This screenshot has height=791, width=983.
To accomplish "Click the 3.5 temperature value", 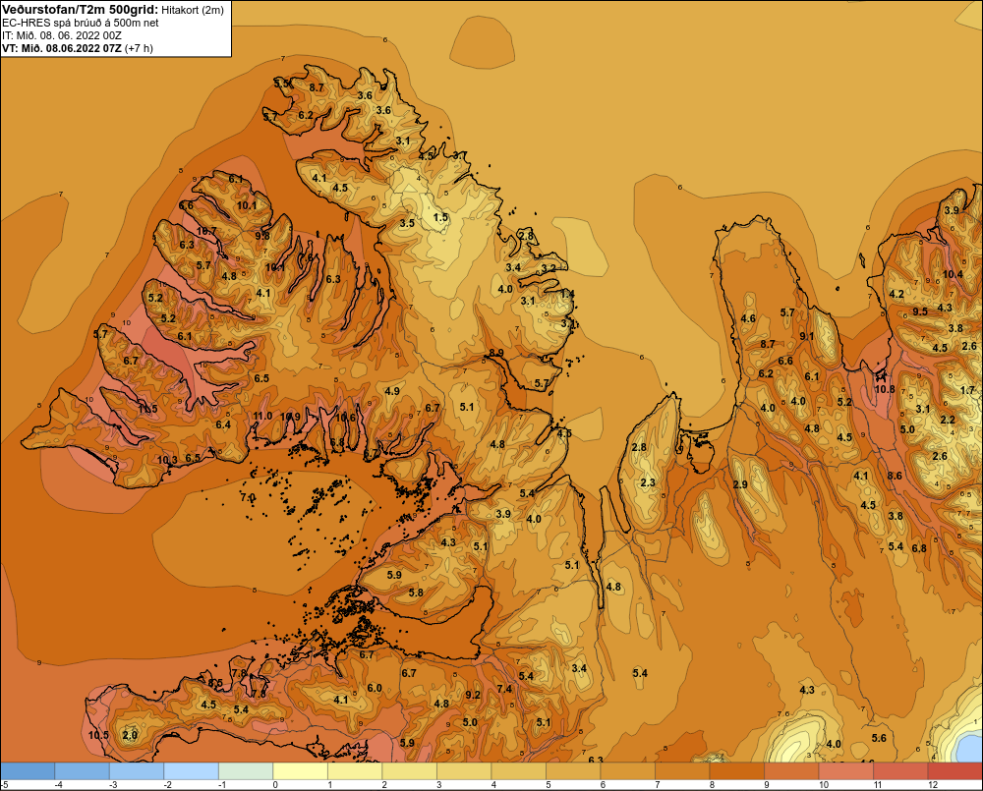I will (x=407, y=223).
